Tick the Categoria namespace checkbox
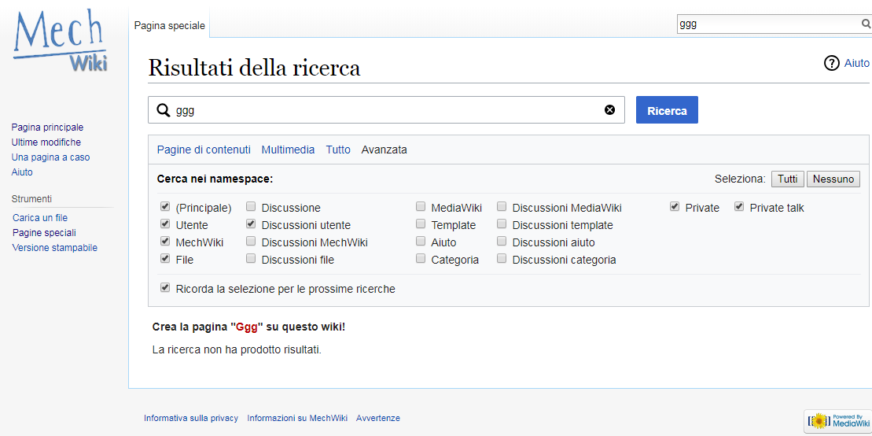 click(x=421, y=259)
